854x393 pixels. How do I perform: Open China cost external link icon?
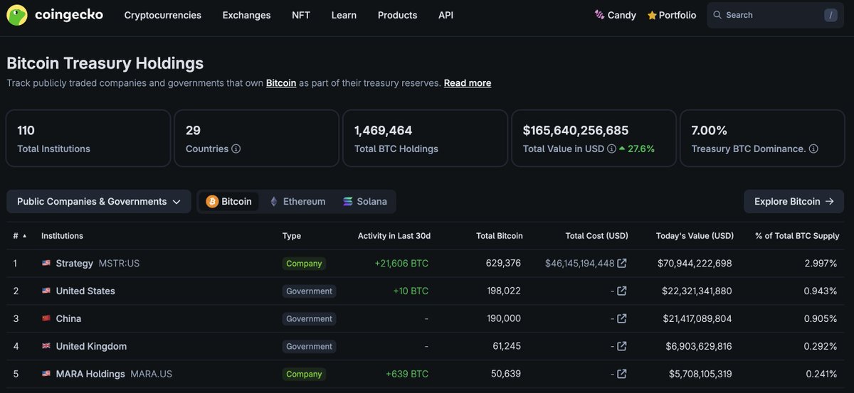tap(622, 319)
